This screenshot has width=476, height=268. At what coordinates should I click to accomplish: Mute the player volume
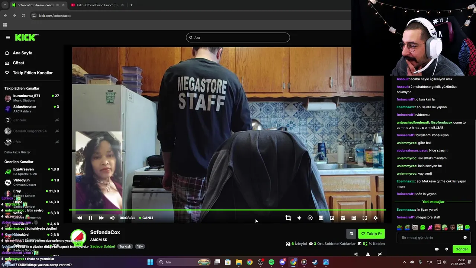pyautogui.click(x=112, y=218)
